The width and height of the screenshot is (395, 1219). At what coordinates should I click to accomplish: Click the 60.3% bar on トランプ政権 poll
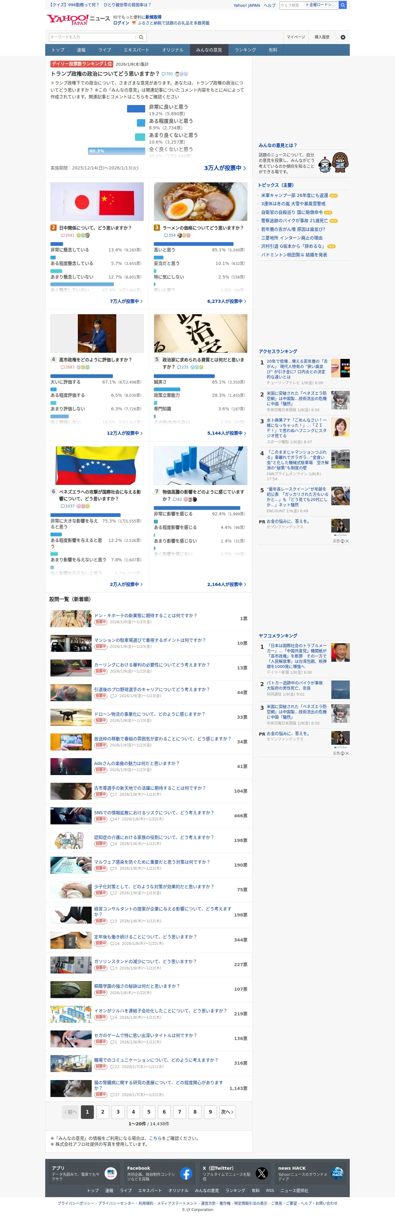(117, 151)
